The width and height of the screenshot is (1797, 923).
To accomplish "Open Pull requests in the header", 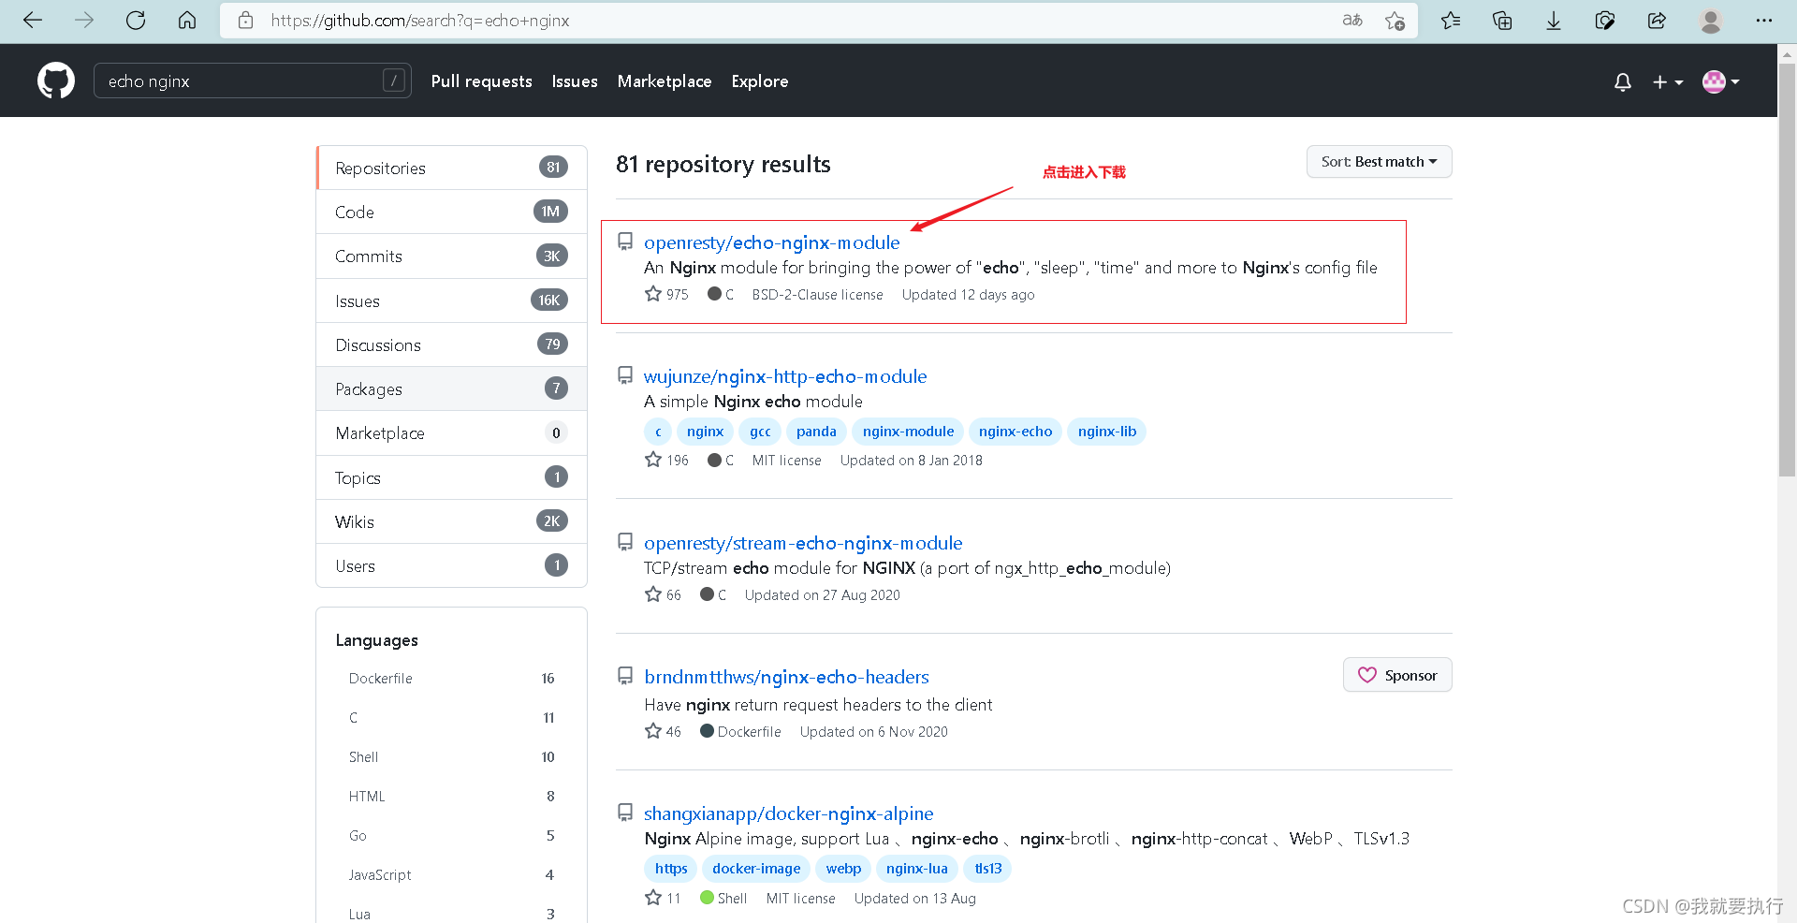I will pyautogui.click(x=482, y=81).
